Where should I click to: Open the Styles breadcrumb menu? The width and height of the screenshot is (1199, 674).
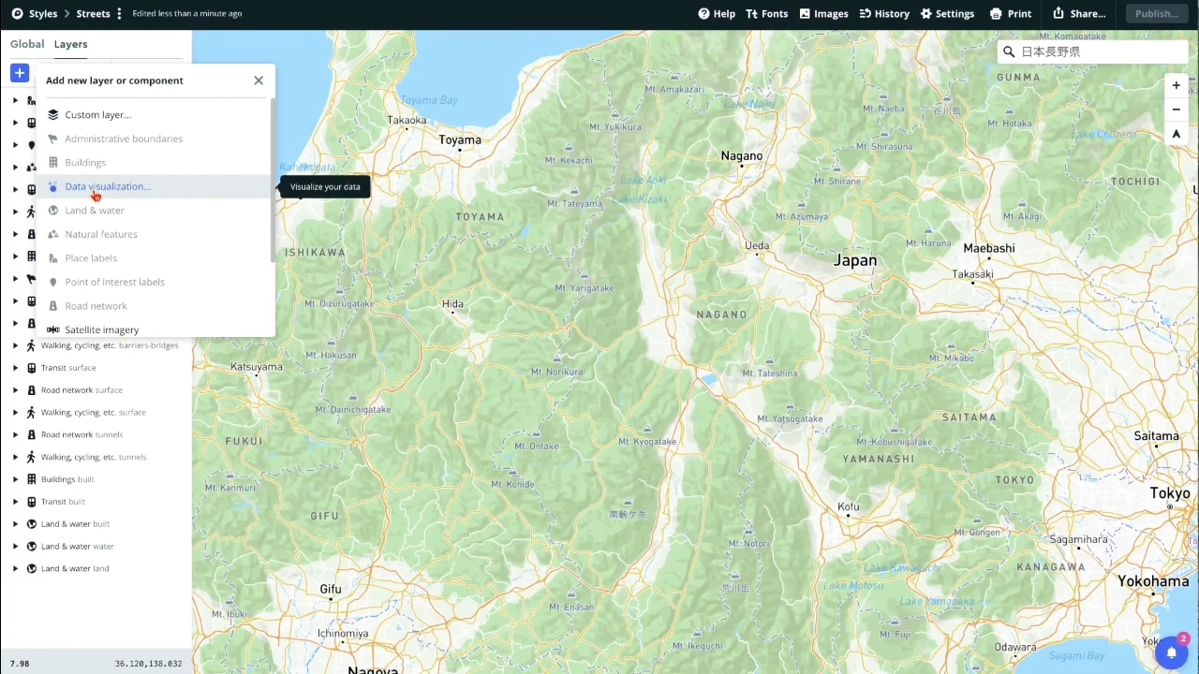click(43, 13)
